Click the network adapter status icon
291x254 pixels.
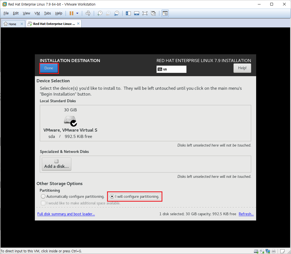pyautogui.click(x=267, y=251)
